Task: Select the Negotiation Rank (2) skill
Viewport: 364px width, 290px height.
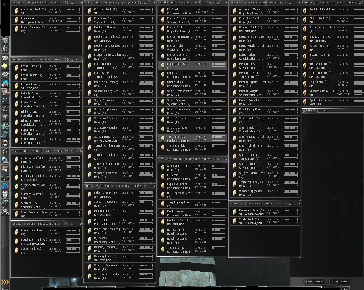Action: pos(47,241)
